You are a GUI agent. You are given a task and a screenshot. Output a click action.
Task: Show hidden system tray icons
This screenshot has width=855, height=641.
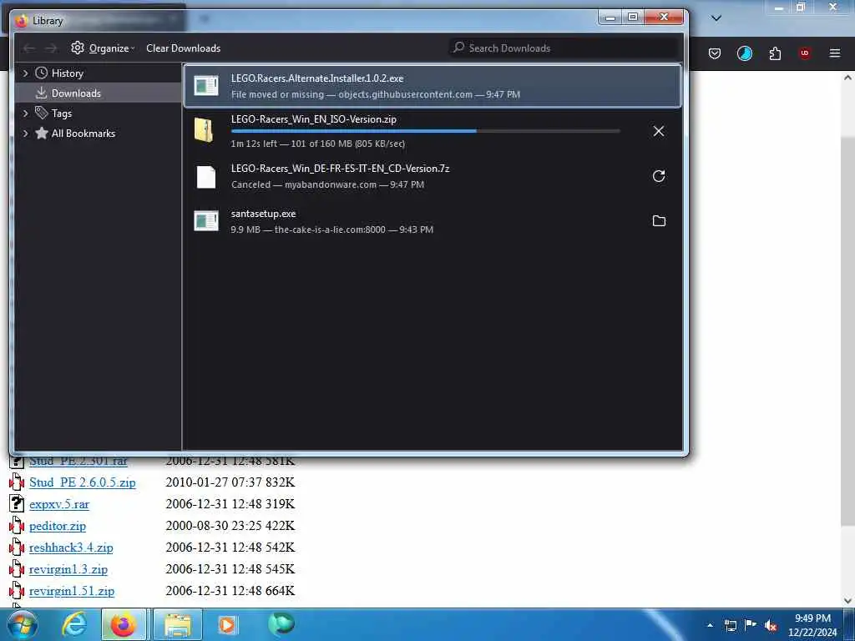710,625
